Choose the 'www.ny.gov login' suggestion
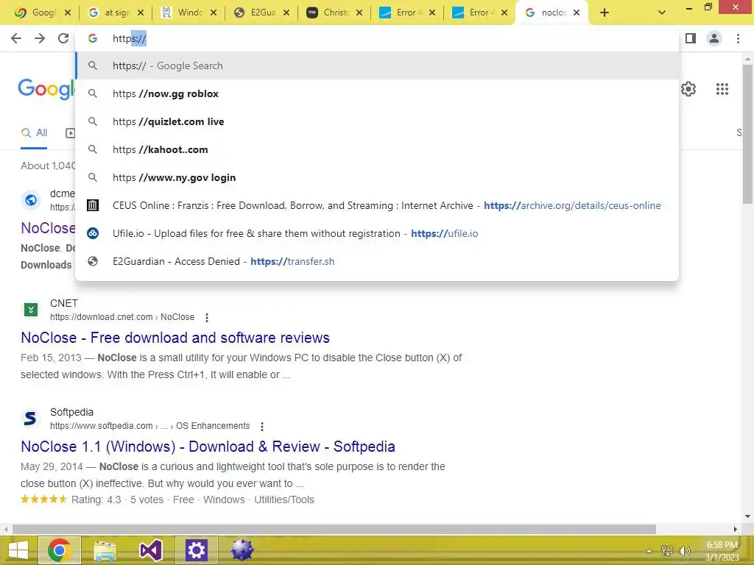This screenshot has height=565, width=754. click(378, 177)
